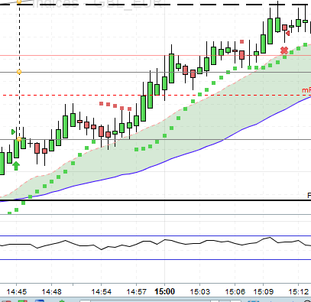Click the 14:48 time axis label
The width and height of the screenshot is (311, 302).
[52, 291]
